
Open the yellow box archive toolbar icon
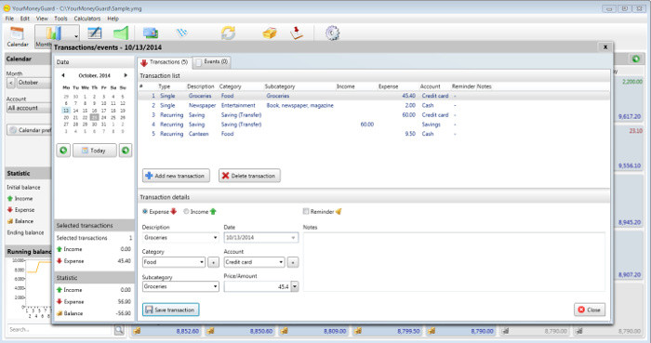point(270,33)
